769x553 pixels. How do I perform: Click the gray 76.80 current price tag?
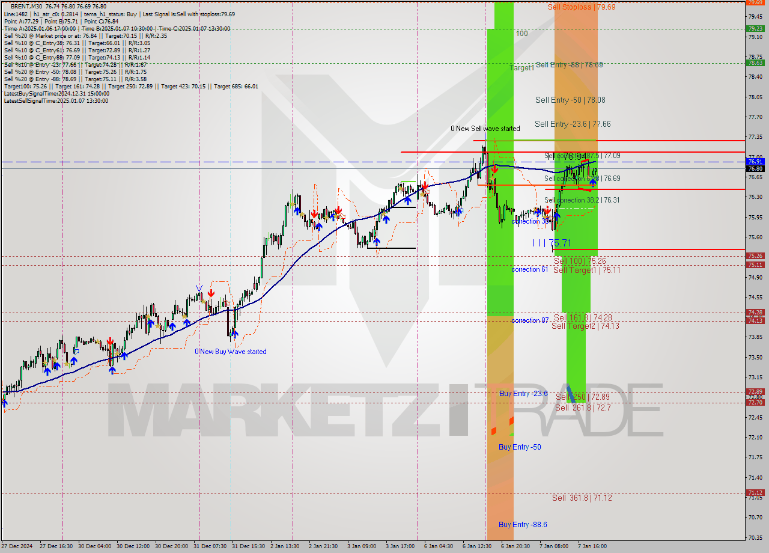tap(755, 169)
